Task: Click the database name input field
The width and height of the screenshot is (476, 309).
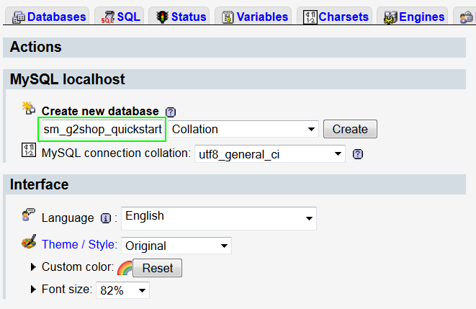Action: (102, 130)
